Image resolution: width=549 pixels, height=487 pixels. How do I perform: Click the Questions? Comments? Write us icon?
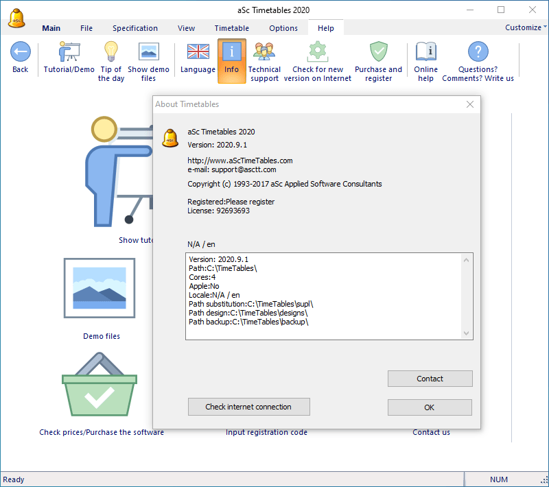pyautogui.click(x=478, y=51)
